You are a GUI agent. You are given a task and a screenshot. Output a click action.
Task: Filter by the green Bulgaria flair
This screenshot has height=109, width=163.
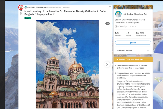pos(28,18)
